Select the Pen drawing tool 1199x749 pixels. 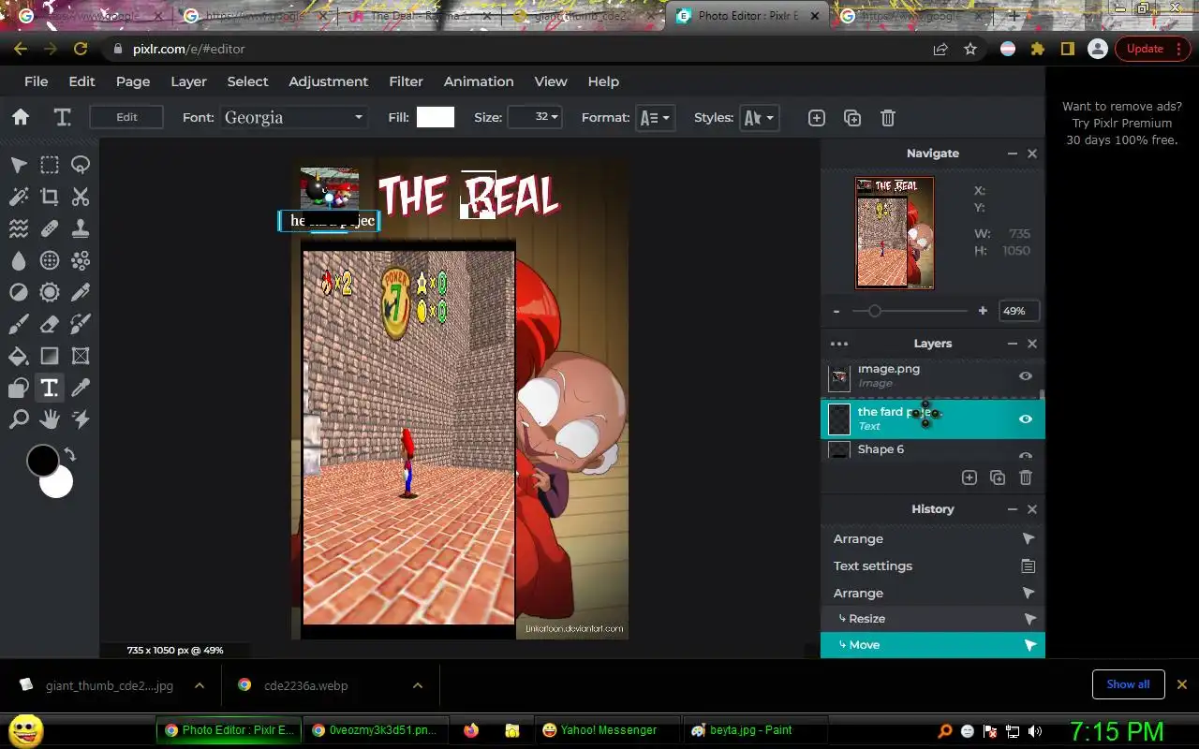81,292
